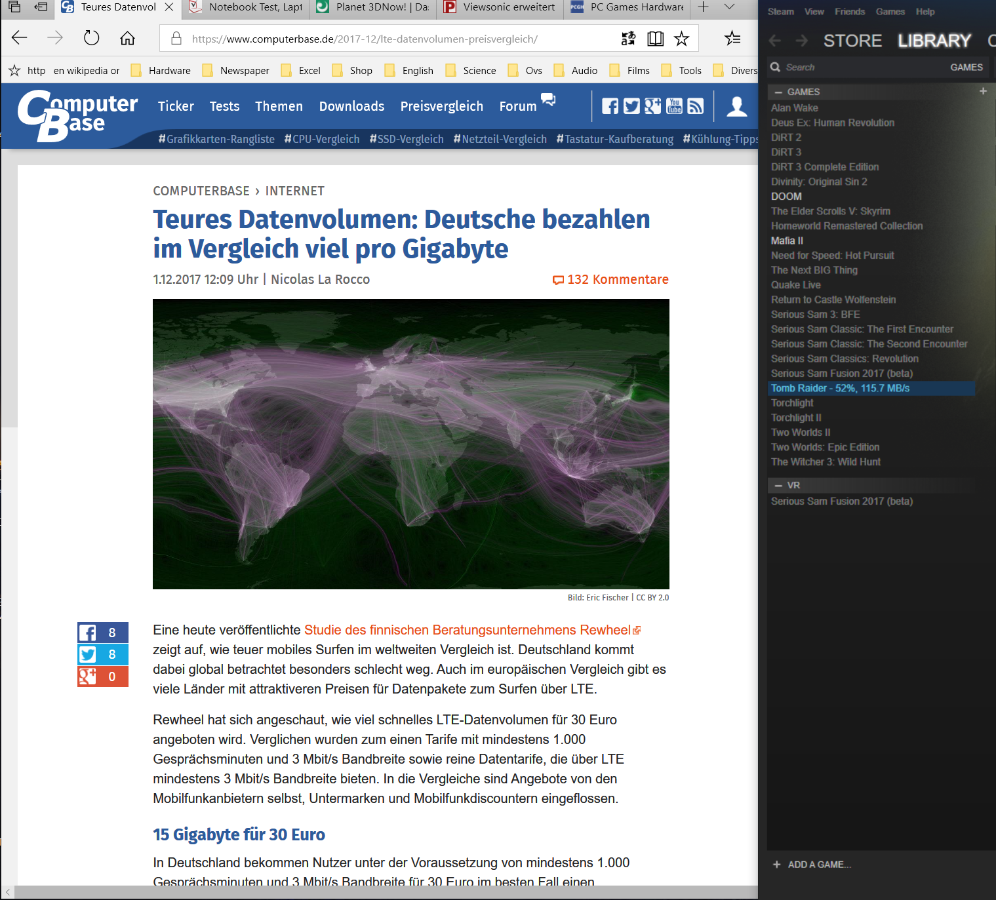Screen dimensions: 996x900
Task: Open the Audio bookmarks folder
Action: point(576,70)
